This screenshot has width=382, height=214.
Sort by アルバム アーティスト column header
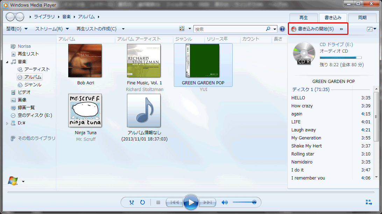click(139, 39)
